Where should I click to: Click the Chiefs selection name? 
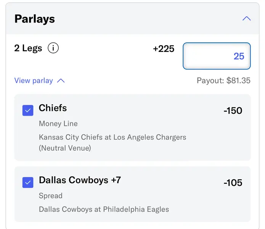coord(53,108)
